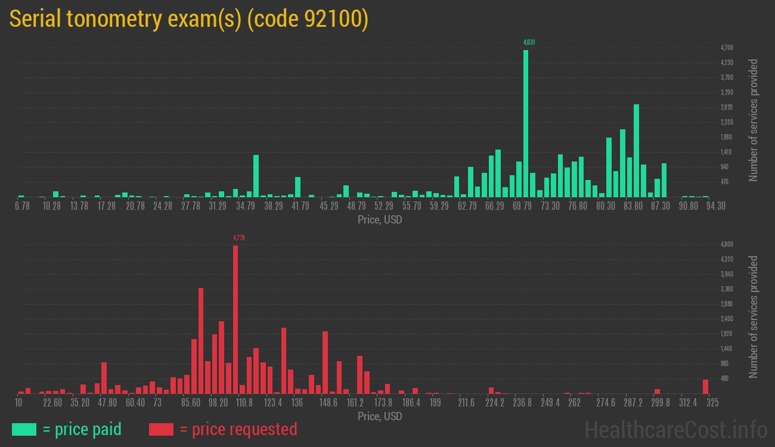The image size is (775, 447).
Task: Click top chart's Number of services provided label
Action: (x=754, y=120)
